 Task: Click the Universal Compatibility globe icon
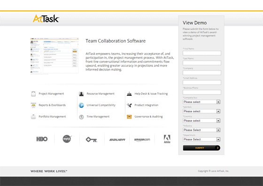pyautogui.click(x=81, y=105)
